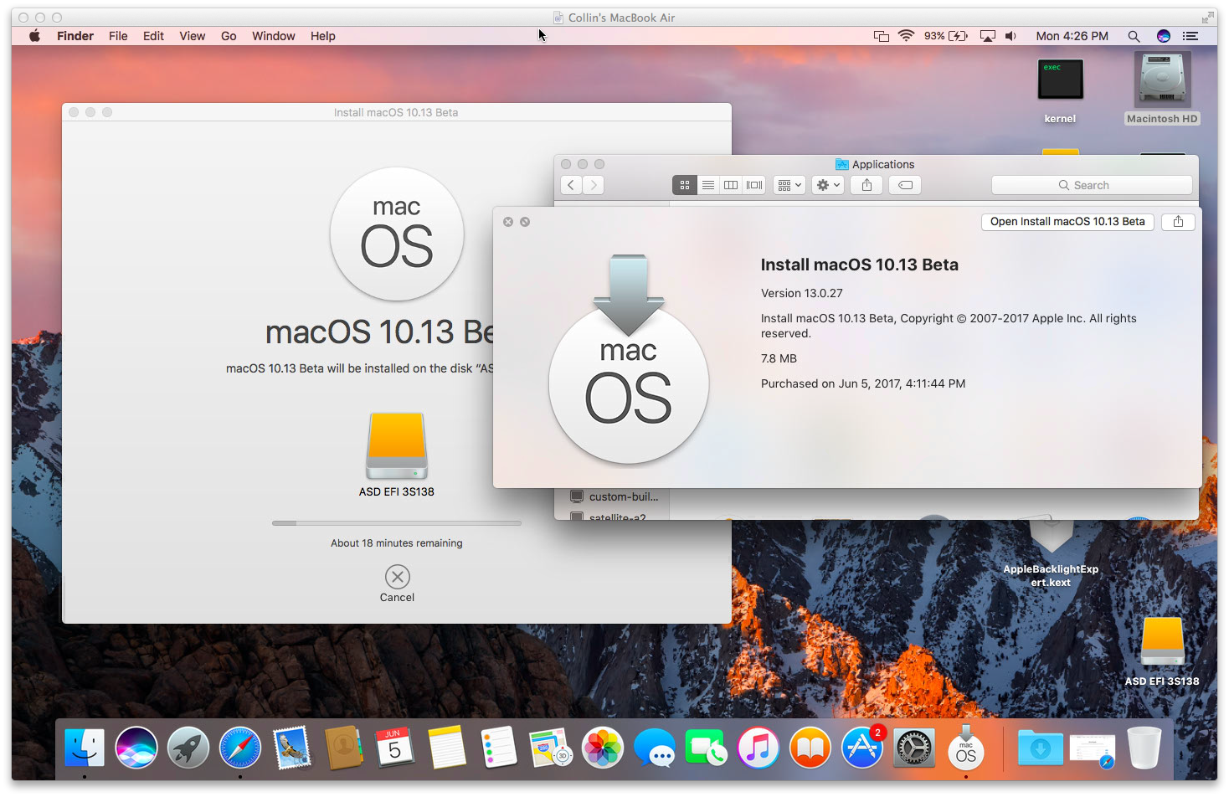The image size is (1229, 797).
Task: Click Share button in Finder toolbar
Action: pos(866,185)
